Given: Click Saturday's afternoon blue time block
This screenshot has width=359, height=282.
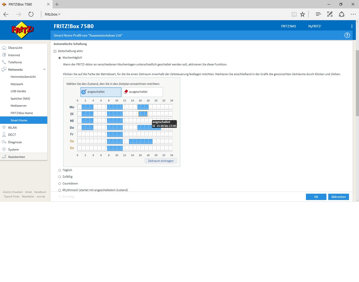Looking at the screenshot, I should 141,141.
